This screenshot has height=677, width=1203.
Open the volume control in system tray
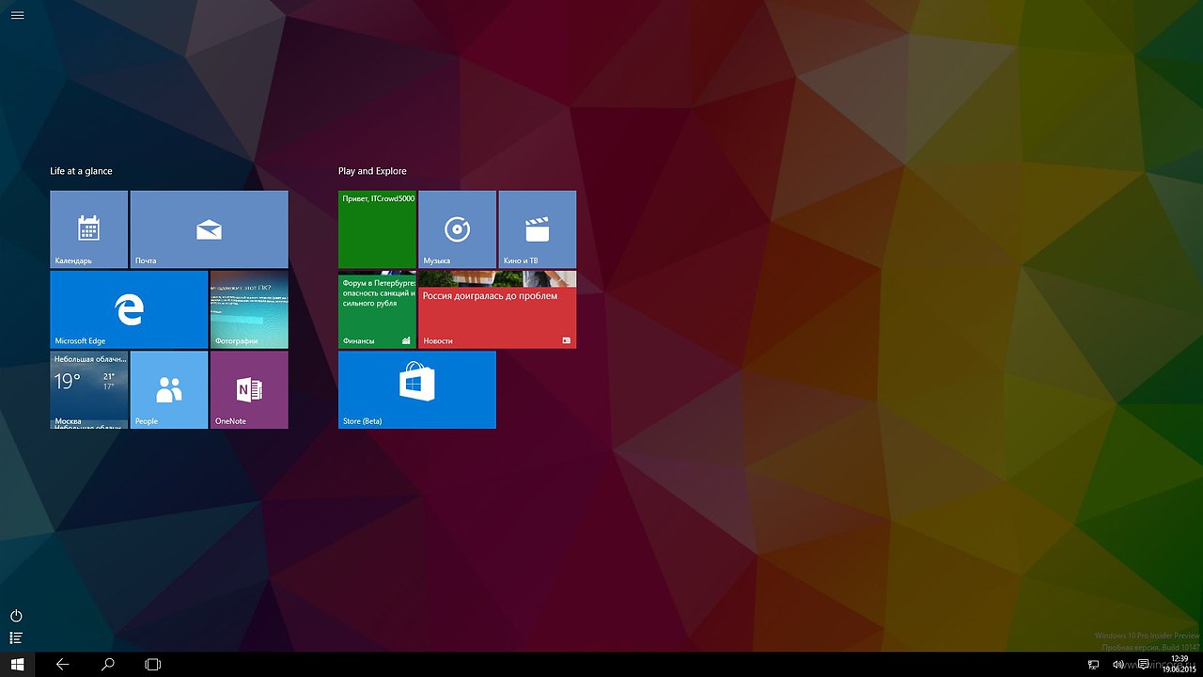pyautogui.click(x=1117, y=665)
